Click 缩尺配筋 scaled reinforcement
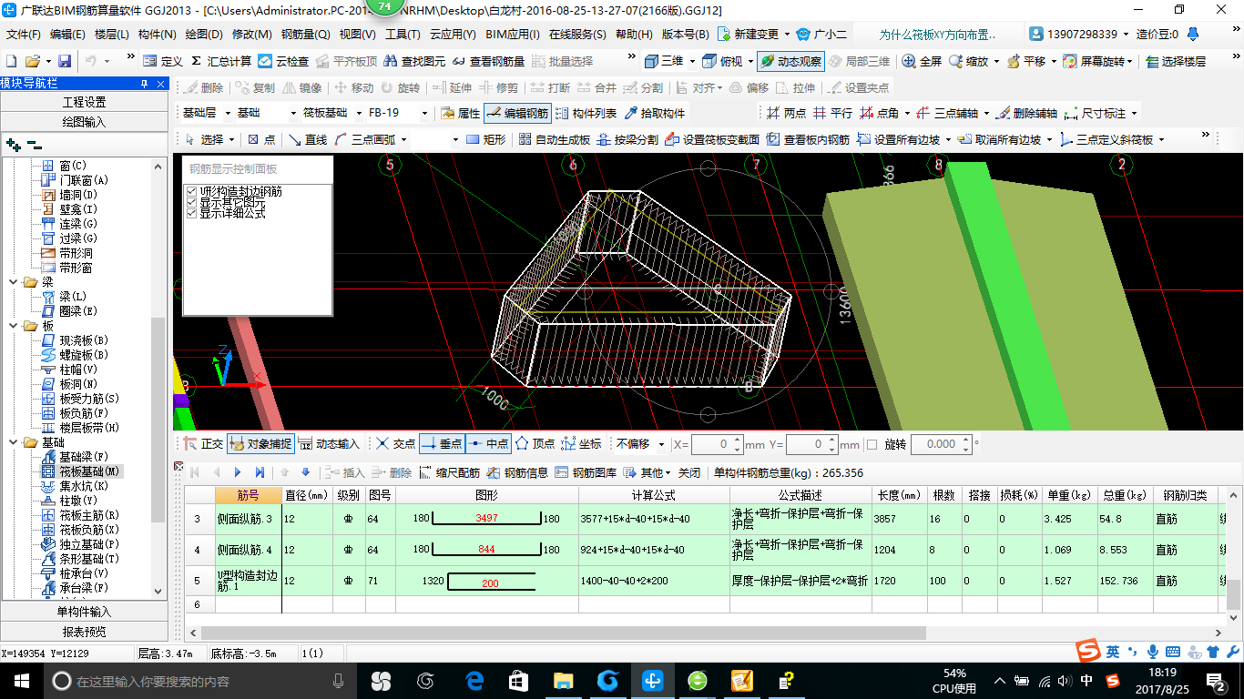 coord(450,473)
